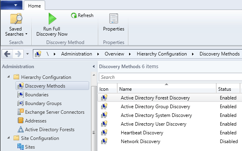Select the Active Directory System Discovery row
The width and height of the screenshot is (242, 151).
click(x=170, y=115)
